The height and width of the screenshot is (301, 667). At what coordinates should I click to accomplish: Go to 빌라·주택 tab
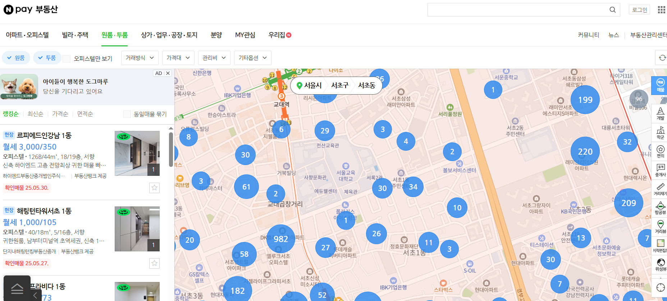point(75,35)
